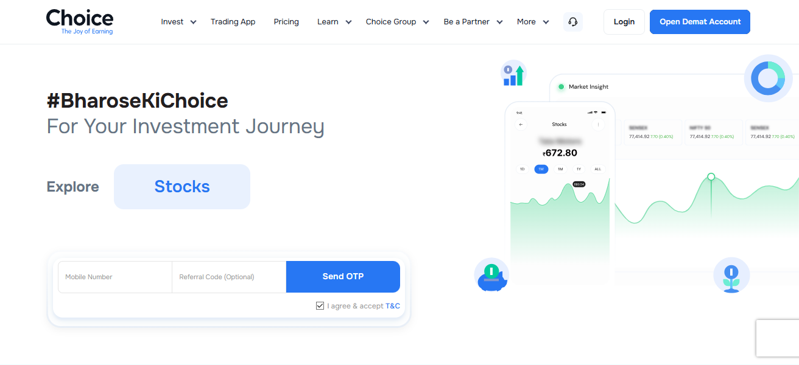The width and height of the screenshot is (799, 365).
Task: Toggle the I agree & accept checkbox
Action: click(320, 306)
